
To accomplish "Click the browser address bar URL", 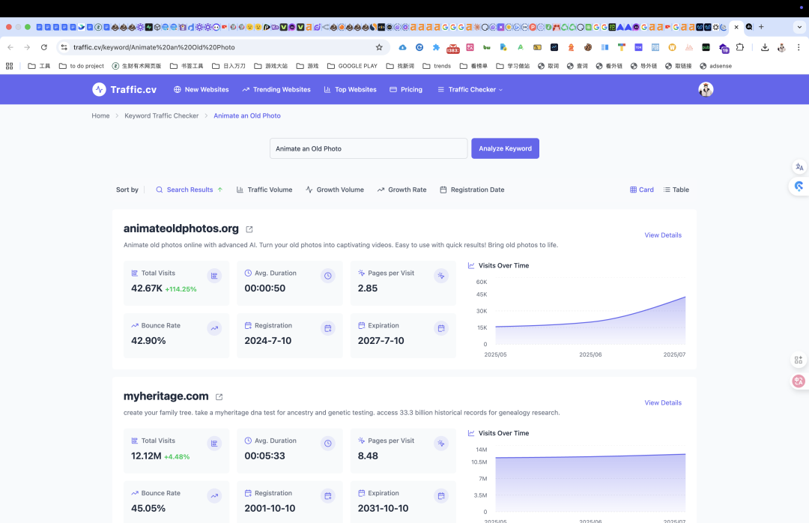I will (154, 47).
